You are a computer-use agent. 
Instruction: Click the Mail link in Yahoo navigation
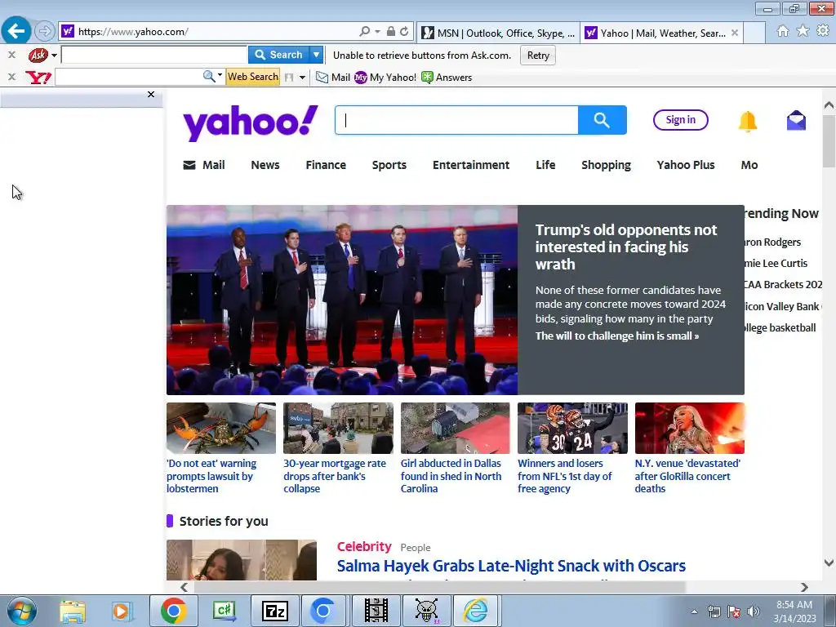[204, 165]
